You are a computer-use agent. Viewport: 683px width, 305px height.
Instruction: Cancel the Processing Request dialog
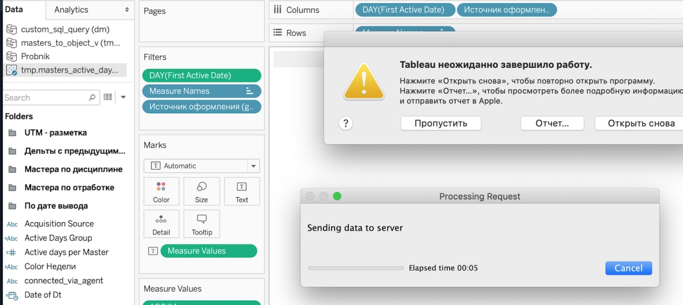(x=629, y=268)
